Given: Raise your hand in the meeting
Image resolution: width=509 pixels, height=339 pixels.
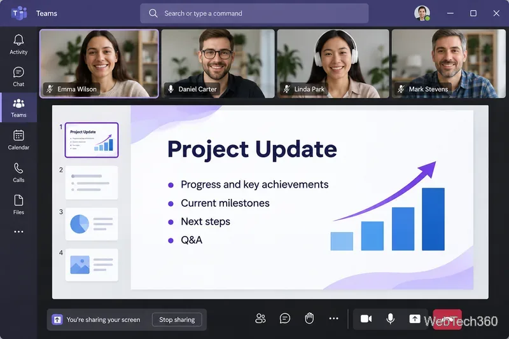Looking at the screenshot, I should [x=309, y=319].
